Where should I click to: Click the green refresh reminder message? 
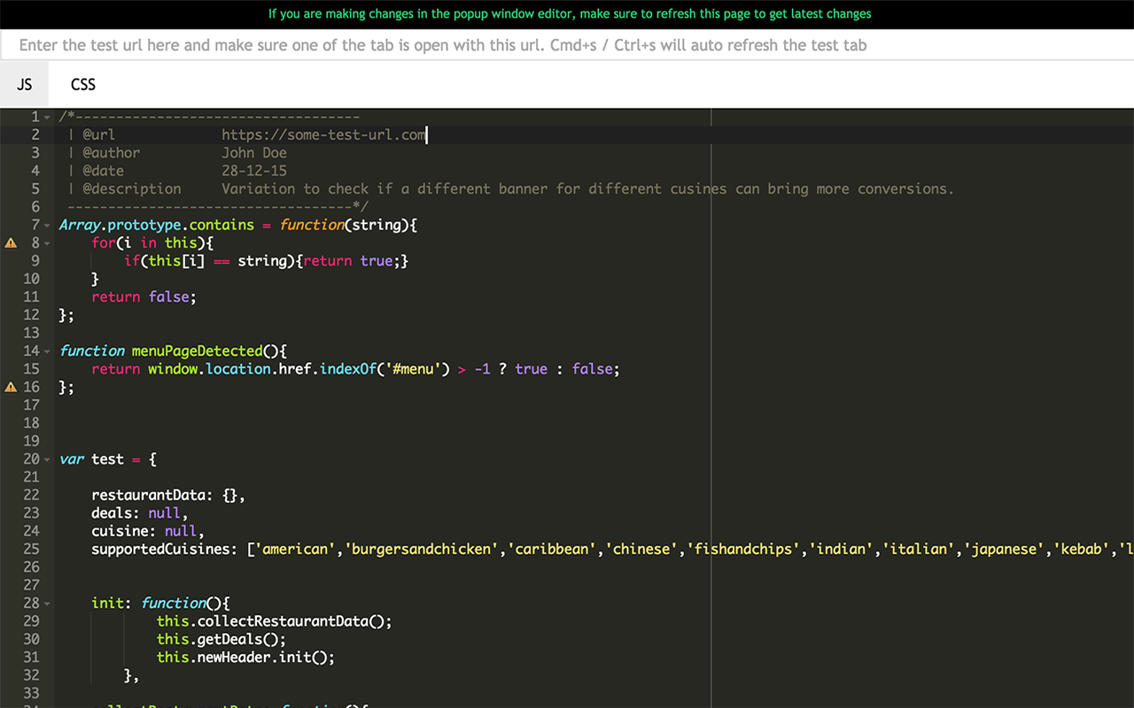pyautogui.click(x=567, y=14)
